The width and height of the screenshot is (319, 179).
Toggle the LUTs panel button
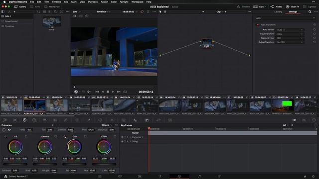coord(35,6)
